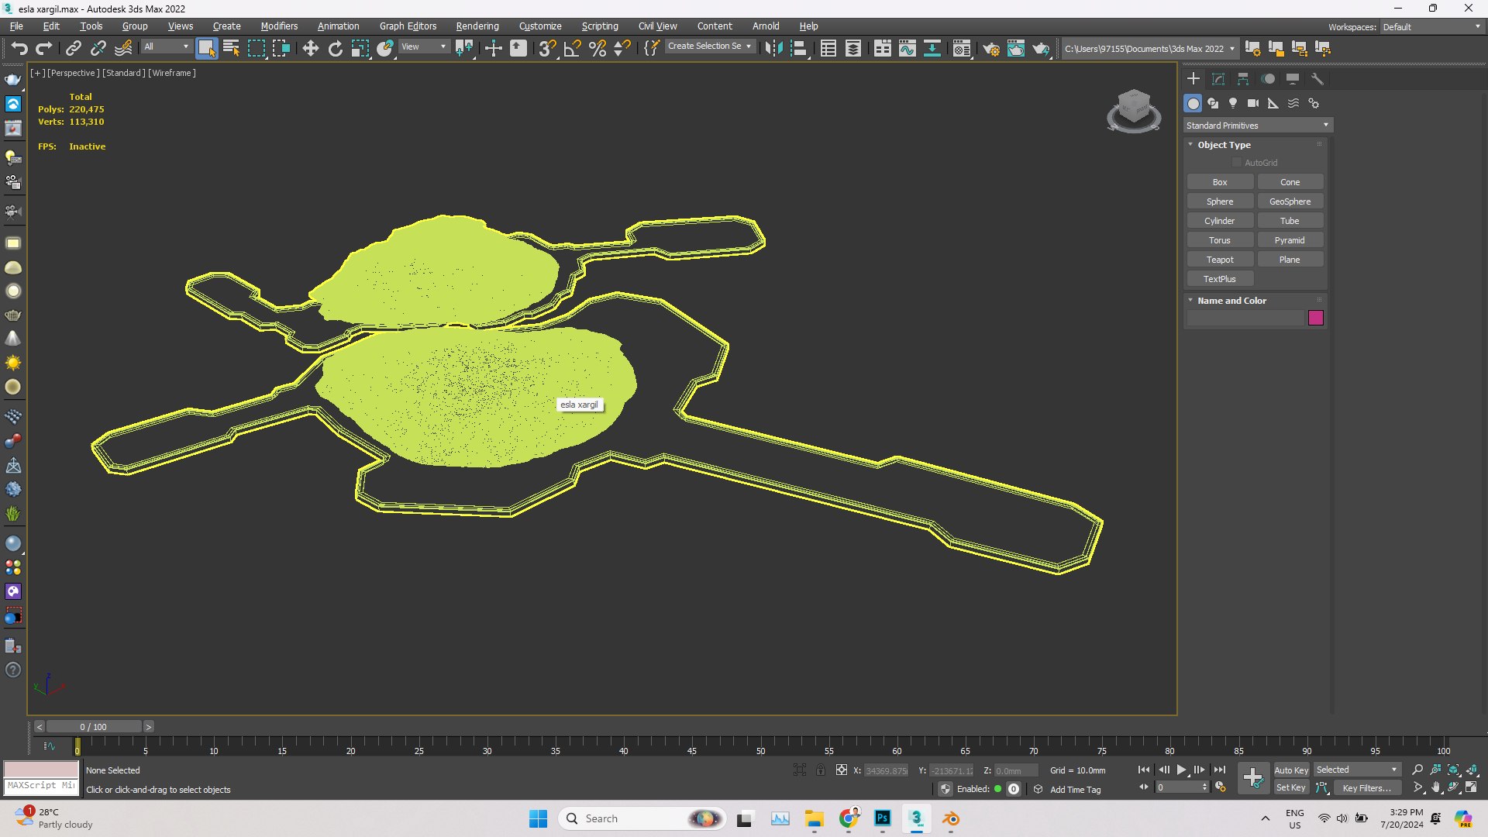
Task: Select the Shapes category icon
Action: point(1213,103)
